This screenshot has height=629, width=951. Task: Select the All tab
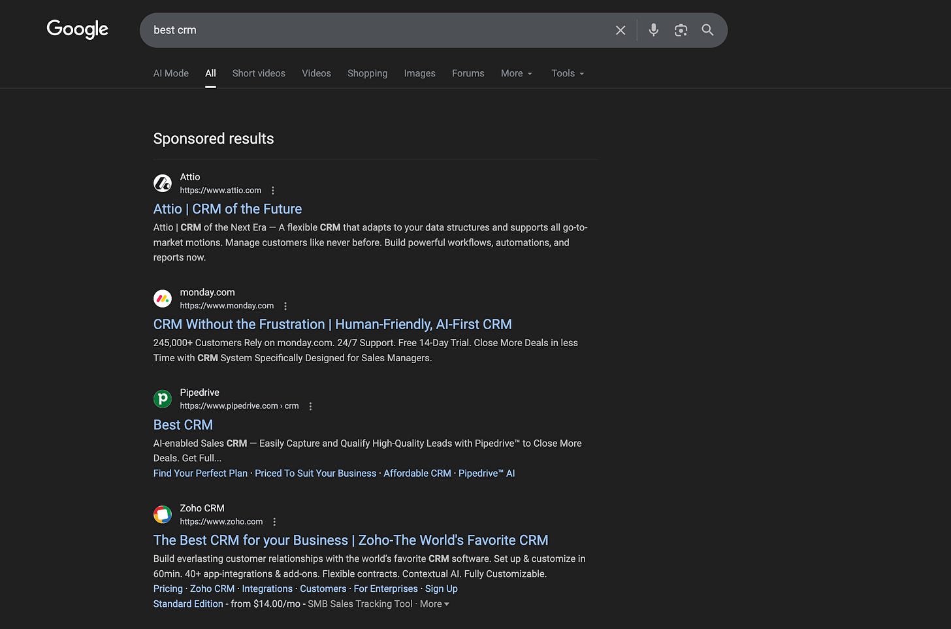210,73
